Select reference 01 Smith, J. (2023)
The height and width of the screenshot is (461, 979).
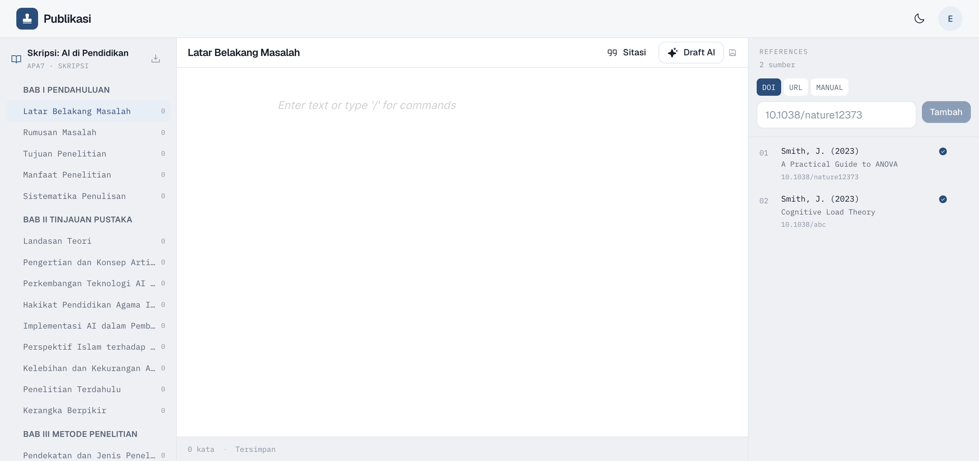click(x=820, y=151)
